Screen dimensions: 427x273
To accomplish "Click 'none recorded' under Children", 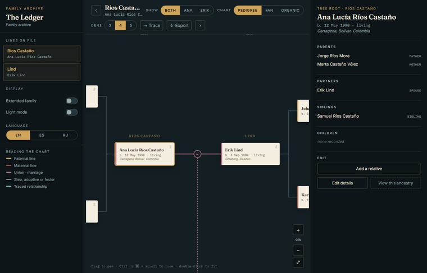I will click(330, 141).
